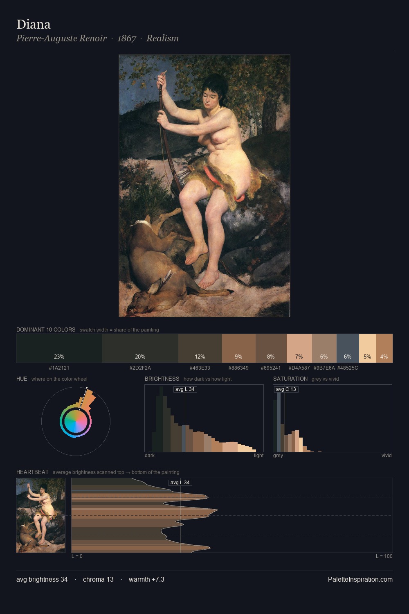
Task: Click the 'avg L 34' label in Heartbeat chart
Action: click(180, 483)
